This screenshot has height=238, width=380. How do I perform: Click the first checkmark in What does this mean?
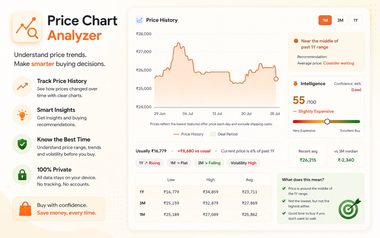284,189
